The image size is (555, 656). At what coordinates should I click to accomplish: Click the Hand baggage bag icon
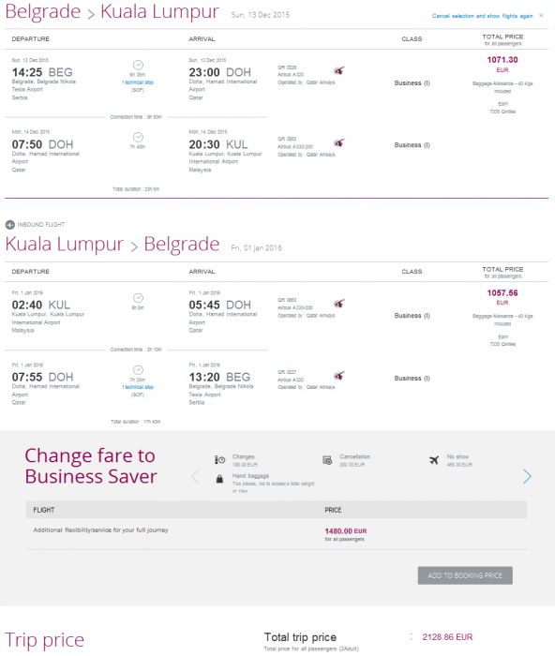click(219, 479)
